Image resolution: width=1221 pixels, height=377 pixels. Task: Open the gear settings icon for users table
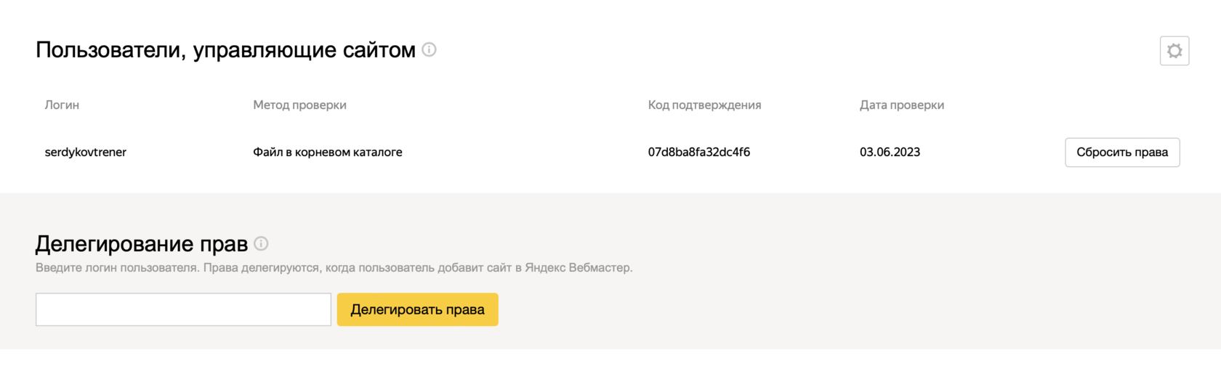point(1174,51)
